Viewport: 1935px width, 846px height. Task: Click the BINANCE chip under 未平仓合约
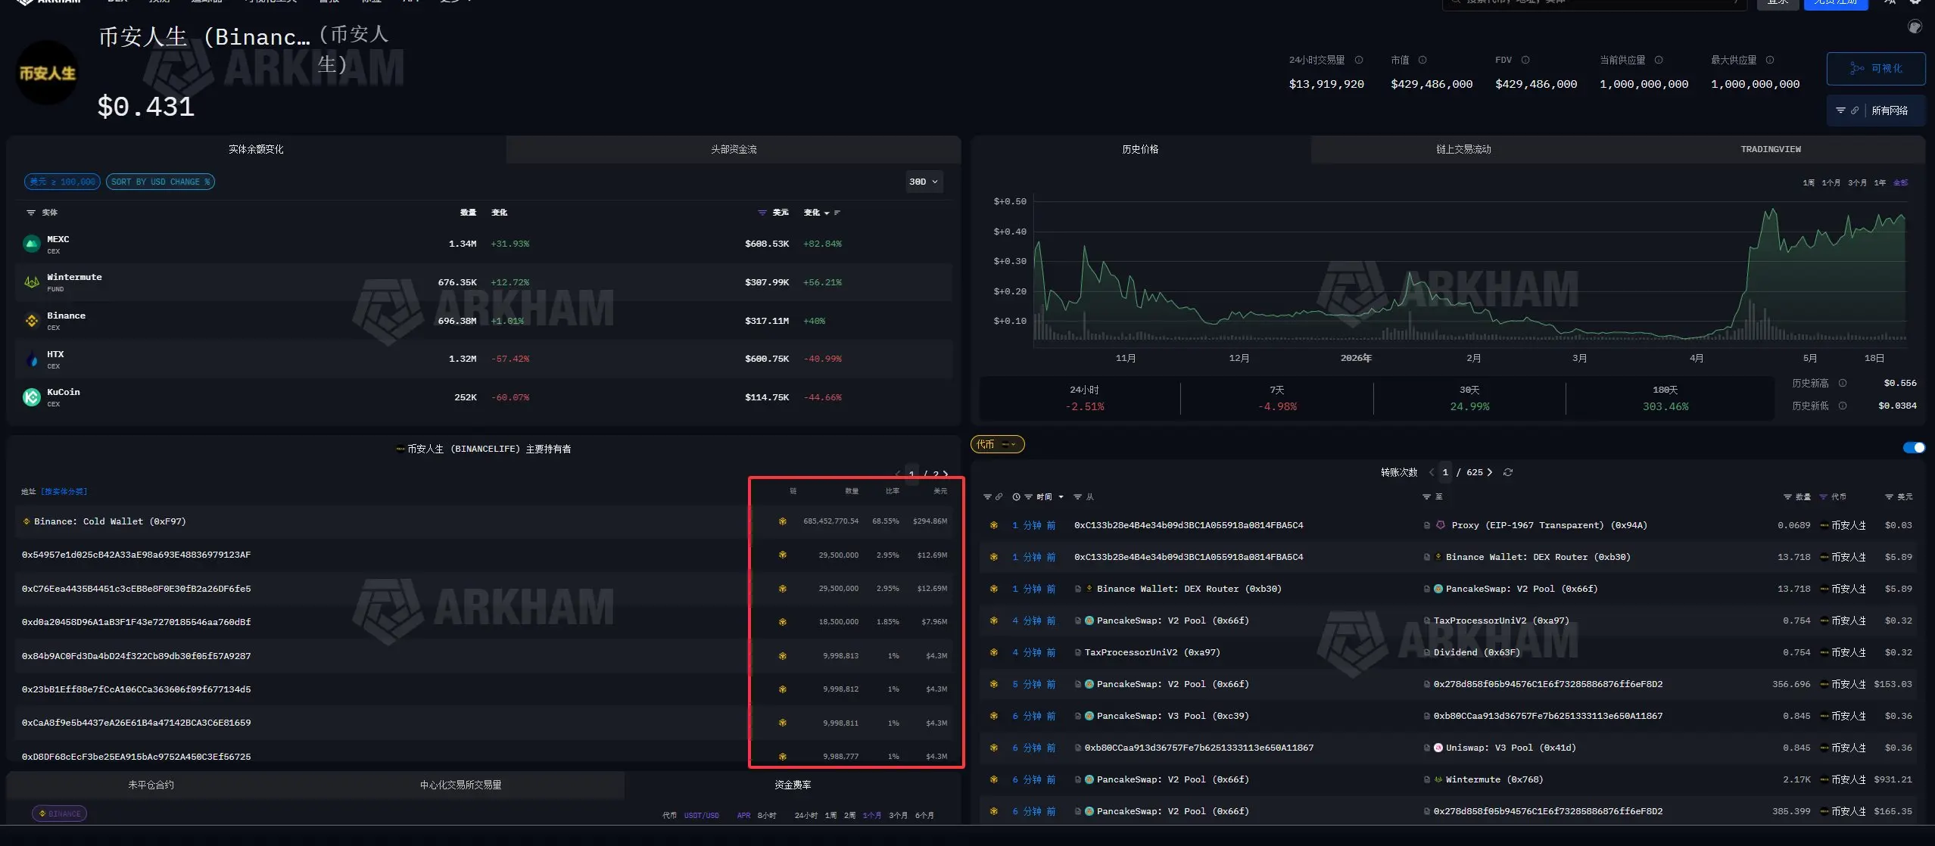(59, 813)
